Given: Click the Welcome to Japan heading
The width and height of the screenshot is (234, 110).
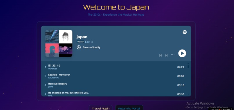Looking at the screenshot, I should (116, 7).
